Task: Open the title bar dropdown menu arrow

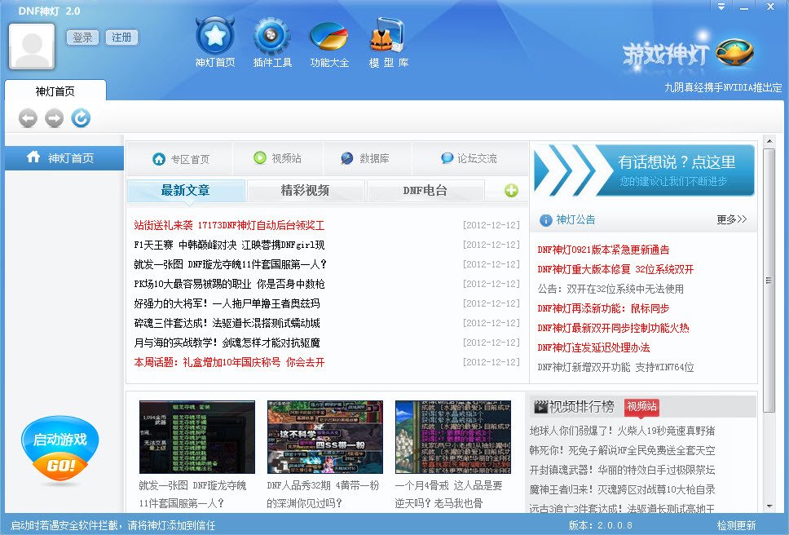Action: tap(721, 7)
